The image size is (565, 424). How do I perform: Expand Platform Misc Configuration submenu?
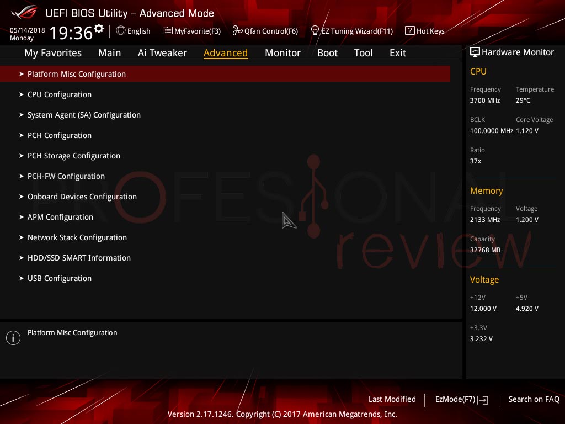pos(225,74)
